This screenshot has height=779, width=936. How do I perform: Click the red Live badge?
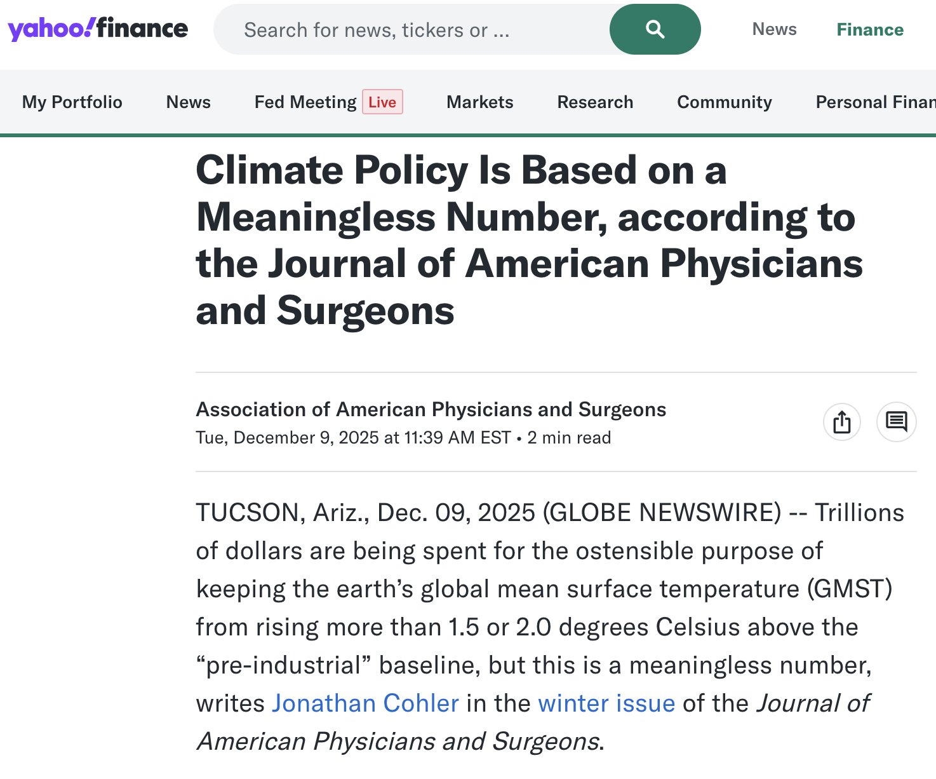point(382,102)
